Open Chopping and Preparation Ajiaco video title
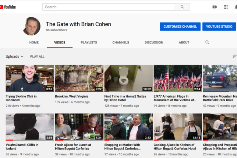 (220, 147)
